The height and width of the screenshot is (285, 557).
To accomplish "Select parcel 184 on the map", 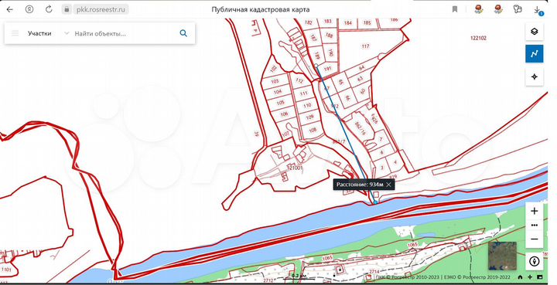I will [348, 22].
